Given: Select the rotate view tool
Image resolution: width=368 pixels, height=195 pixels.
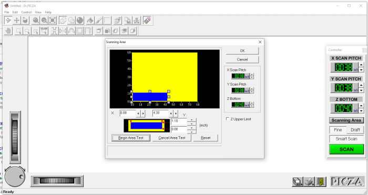Looking at the screenshot, I should coord(8,20).
